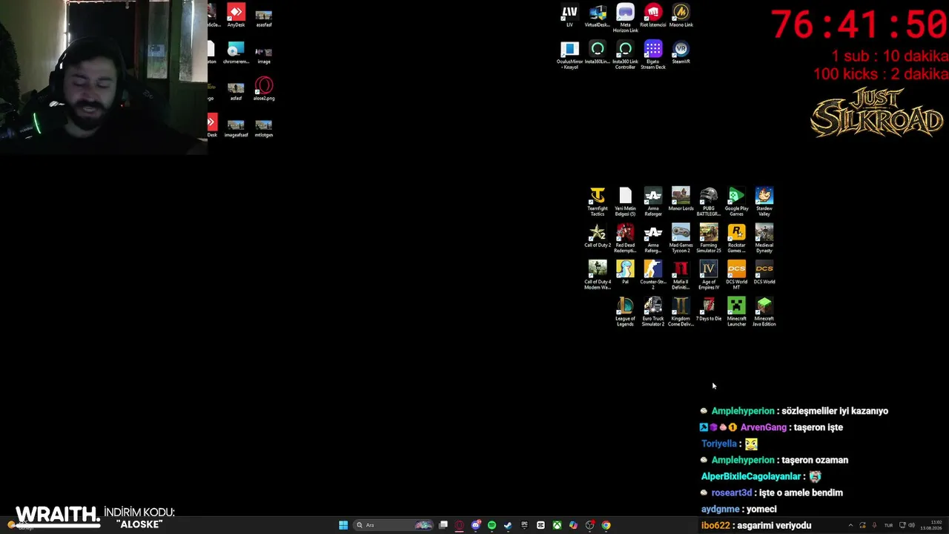The image size is (949, 534).
Task: Open Steam from the taskbar
Action: click(x=508, y=525)
